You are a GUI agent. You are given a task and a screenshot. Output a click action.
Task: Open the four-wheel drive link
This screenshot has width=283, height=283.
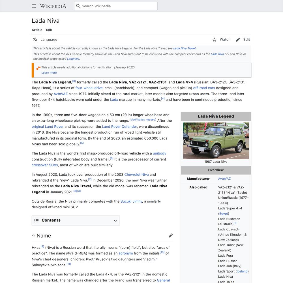[x=89, y=88]
